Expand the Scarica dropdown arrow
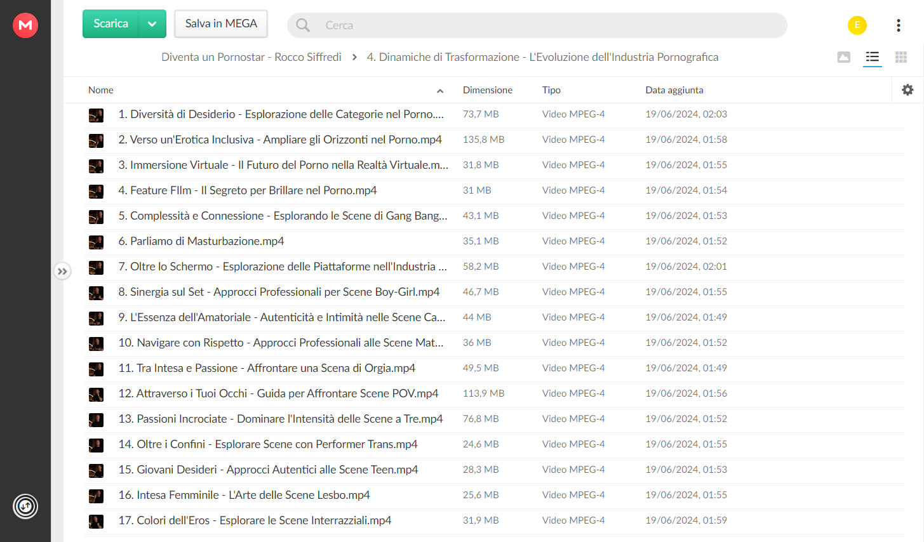Screen dimensions: 924x542 click(152, 24)
